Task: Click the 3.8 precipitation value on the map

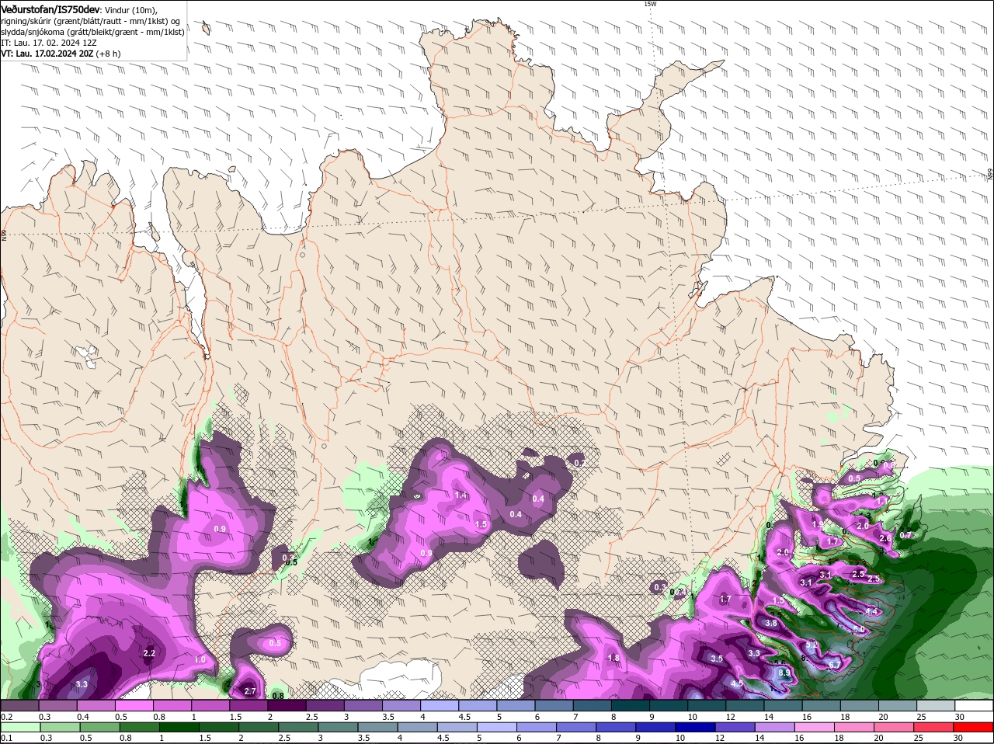Action: pyautogui.click(x=771, y=623)
